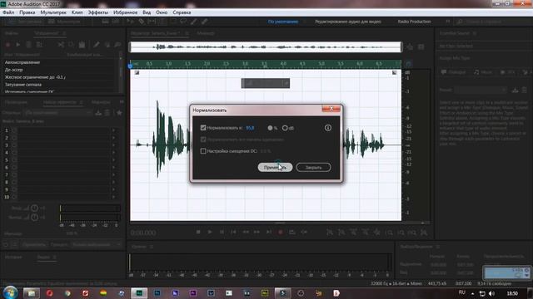This screenshot has width=533, height=299.
Task: Select the Paintbrush selection tool
Action: (x=194, y=22)
